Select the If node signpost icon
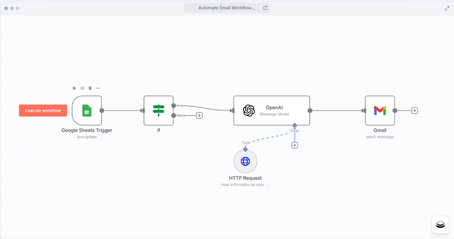 [x=159, y=111]
